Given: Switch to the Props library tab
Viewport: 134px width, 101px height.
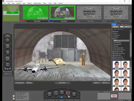Looking at the screenshot, I should click(118, 24).
